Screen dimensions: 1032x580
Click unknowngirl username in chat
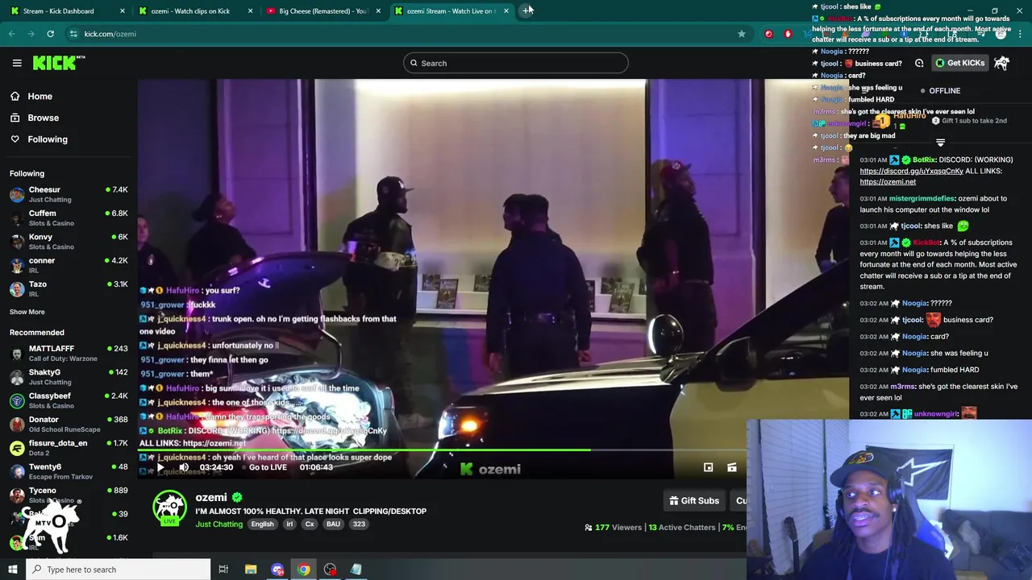[936, 414]
